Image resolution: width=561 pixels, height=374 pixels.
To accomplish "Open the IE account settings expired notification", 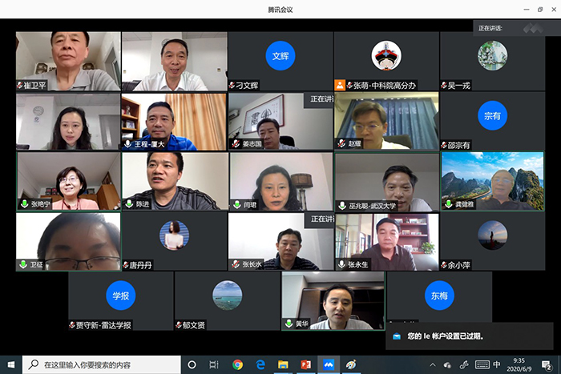I will [469, 336].
